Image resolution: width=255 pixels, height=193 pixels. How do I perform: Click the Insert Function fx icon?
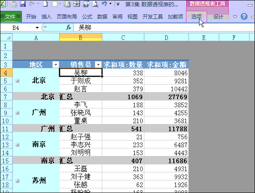click(x=69, y=27)
